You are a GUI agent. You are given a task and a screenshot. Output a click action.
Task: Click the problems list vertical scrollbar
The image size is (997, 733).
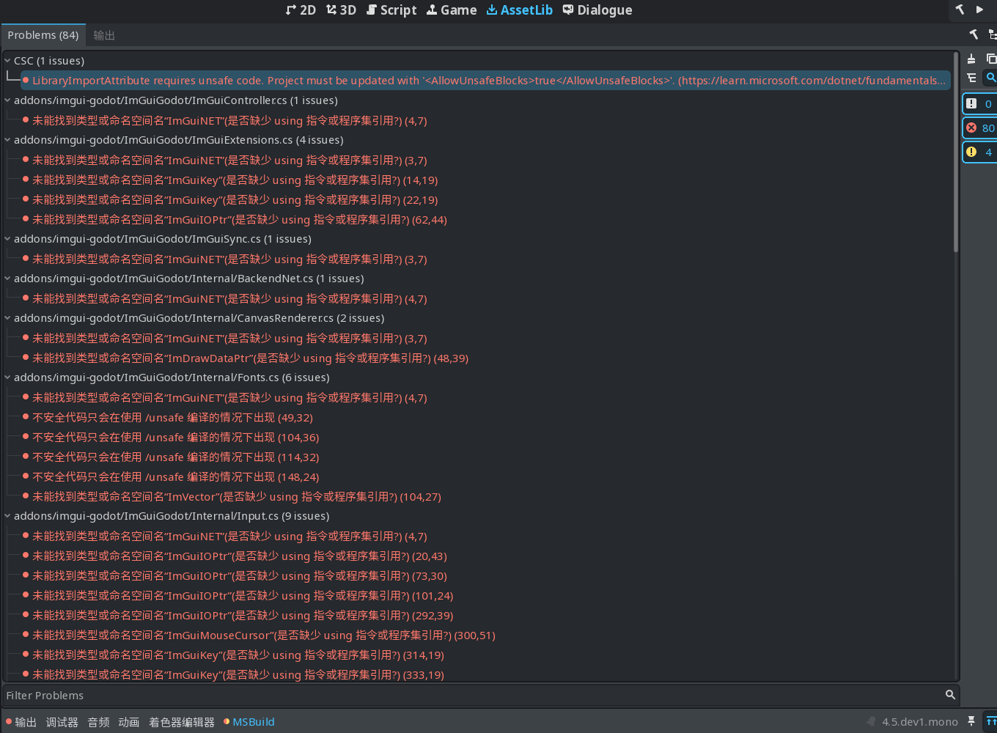click(x=955, y=152)
